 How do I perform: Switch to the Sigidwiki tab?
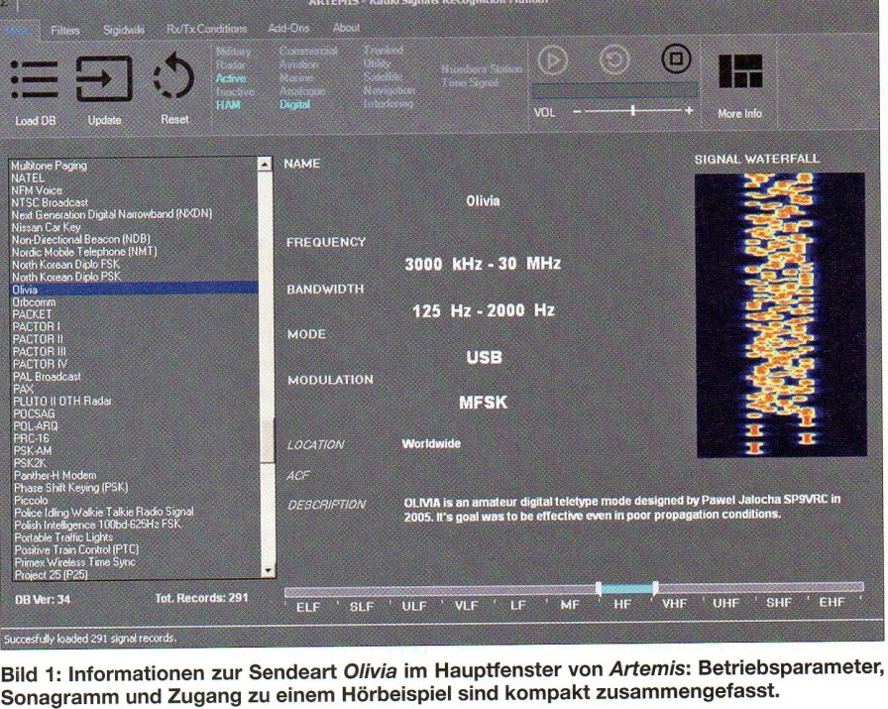[124, 31]
